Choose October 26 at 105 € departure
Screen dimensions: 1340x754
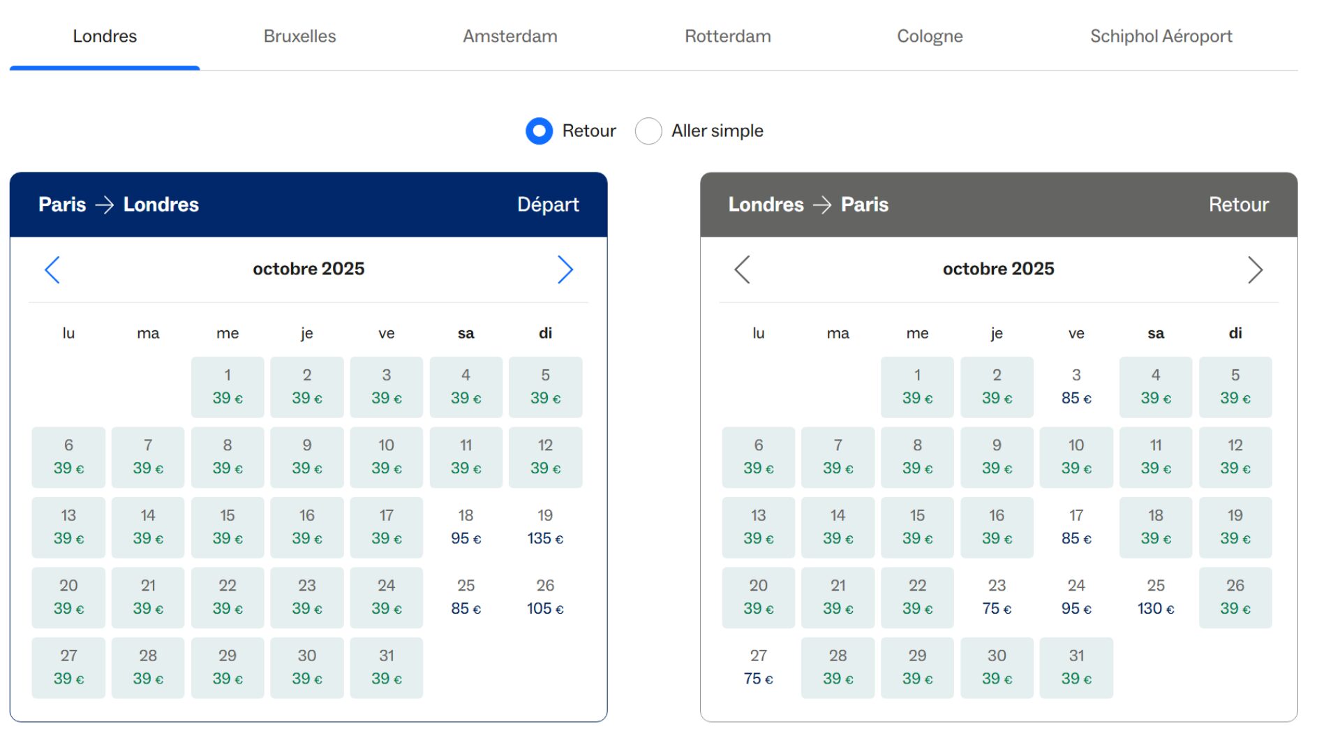[545, 598]
